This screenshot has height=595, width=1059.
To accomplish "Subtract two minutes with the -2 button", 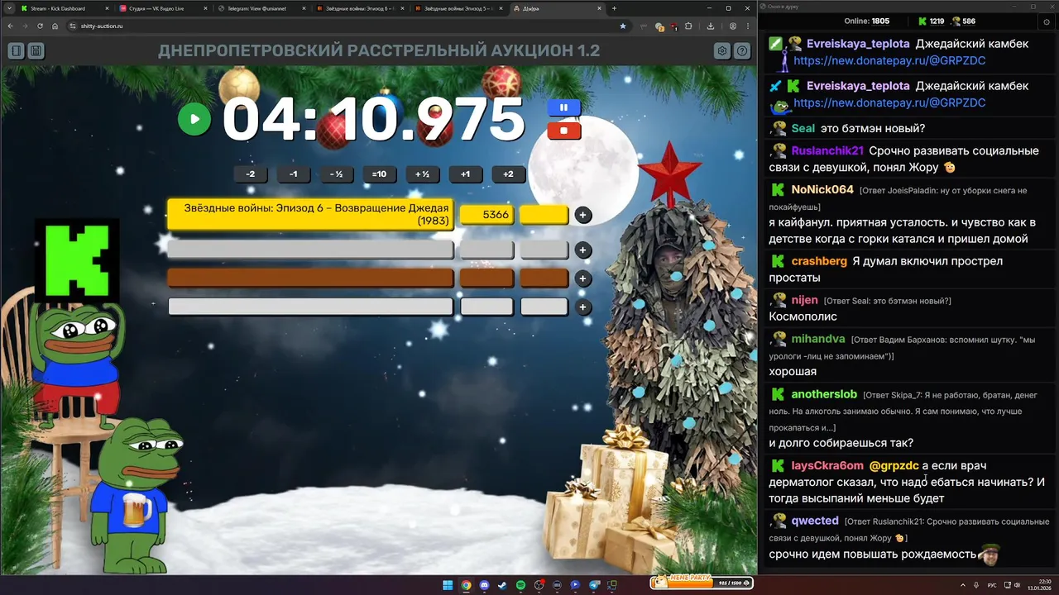I will click(x=251, y=174).
